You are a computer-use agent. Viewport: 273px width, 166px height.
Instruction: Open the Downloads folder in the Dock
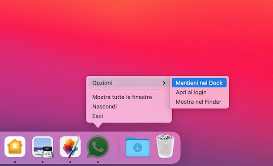(x=137, y=147)
